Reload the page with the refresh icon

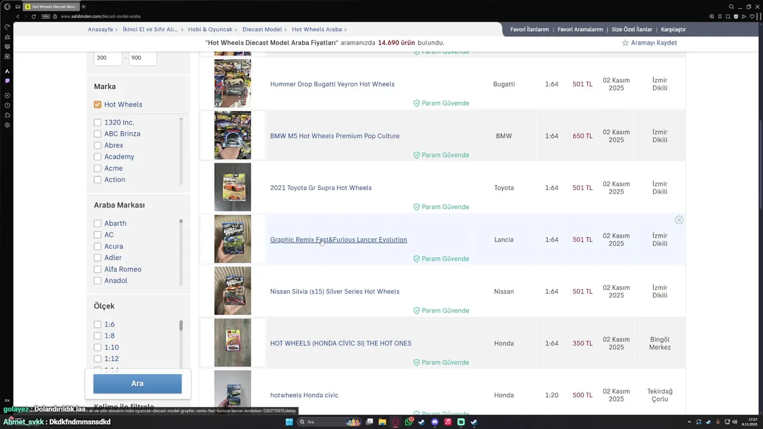point(34,16)
